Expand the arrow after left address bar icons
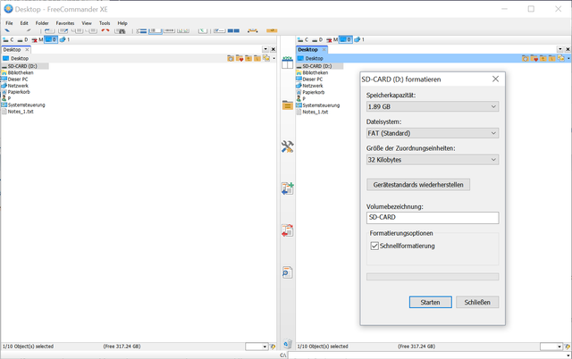The width and height of the screenshot is (572, 359). 274,58
